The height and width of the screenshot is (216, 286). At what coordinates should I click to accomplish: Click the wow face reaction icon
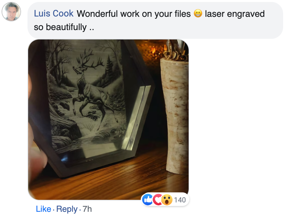point(167,200)
